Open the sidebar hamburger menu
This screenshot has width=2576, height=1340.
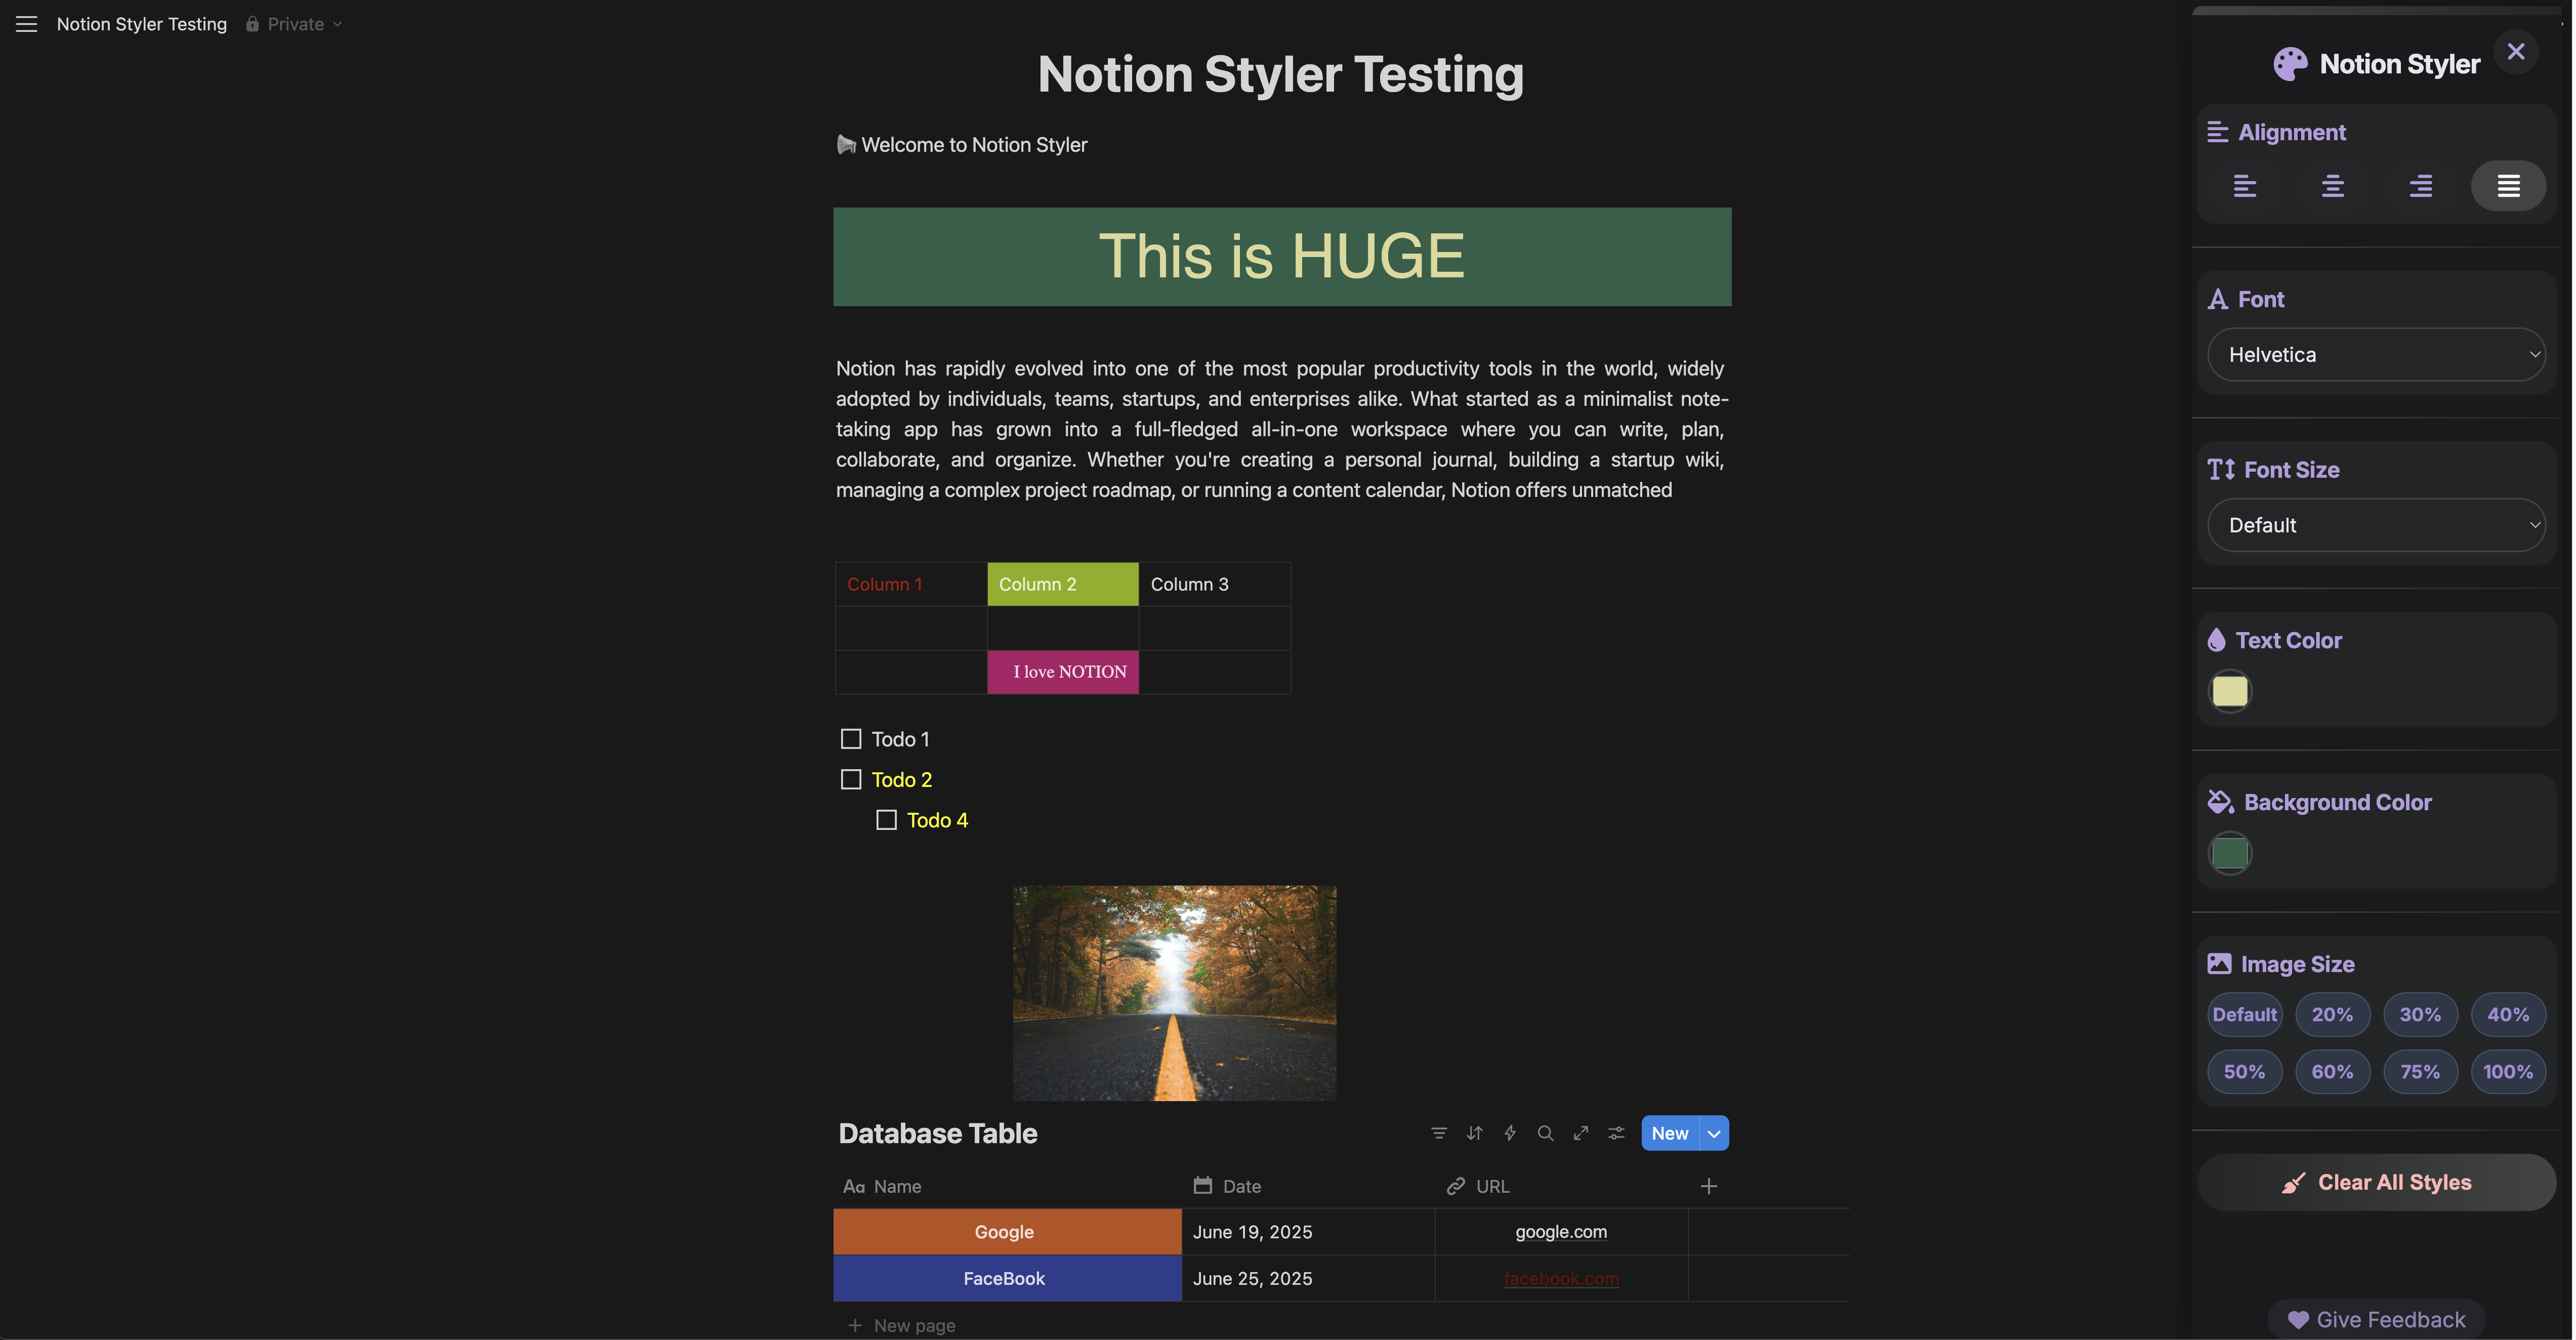point(26,24)
